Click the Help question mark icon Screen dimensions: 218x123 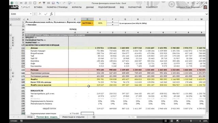click(x=188, y=3)
